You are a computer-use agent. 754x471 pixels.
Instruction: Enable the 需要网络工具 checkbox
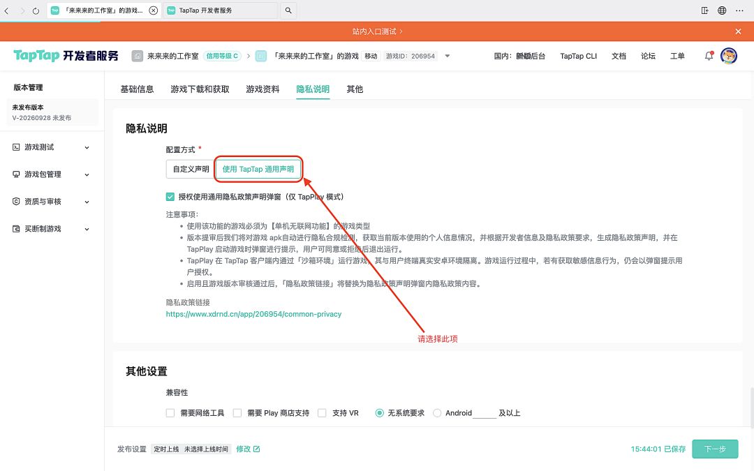170,413
